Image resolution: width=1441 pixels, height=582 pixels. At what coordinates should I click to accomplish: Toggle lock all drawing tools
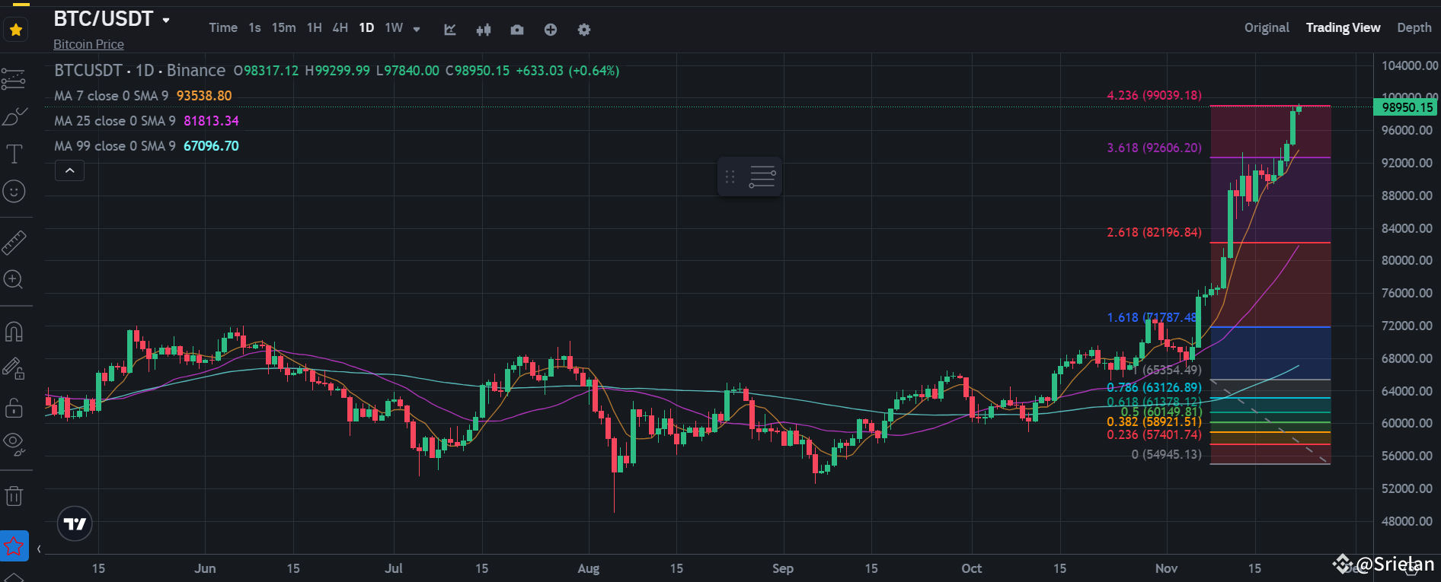(x=14, y=408)
